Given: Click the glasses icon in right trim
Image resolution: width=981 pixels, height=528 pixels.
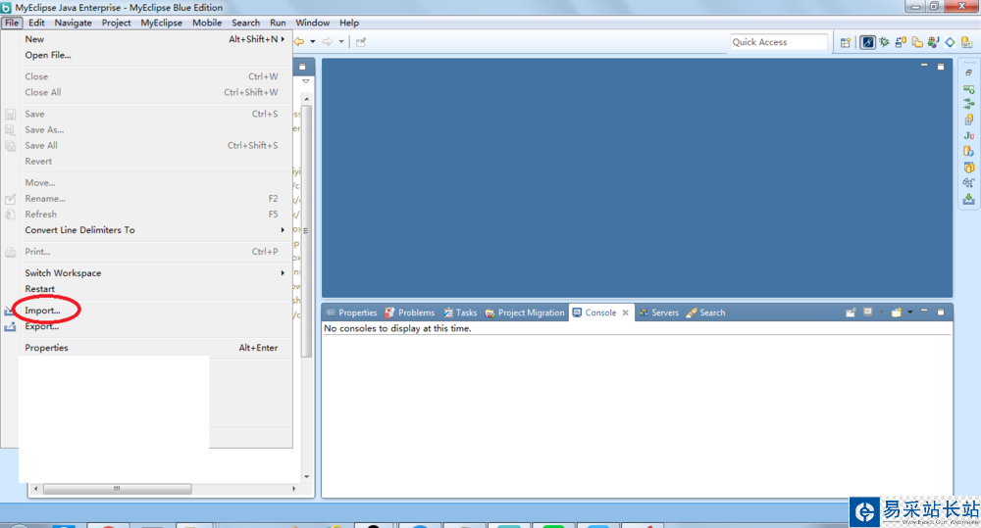Looking at the screenshot, I should [968, 183].
